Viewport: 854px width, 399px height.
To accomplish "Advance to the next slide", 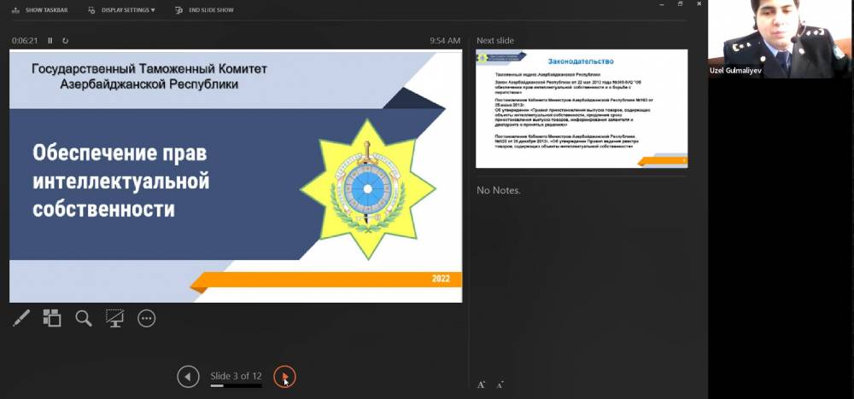I will coord(284,376).
